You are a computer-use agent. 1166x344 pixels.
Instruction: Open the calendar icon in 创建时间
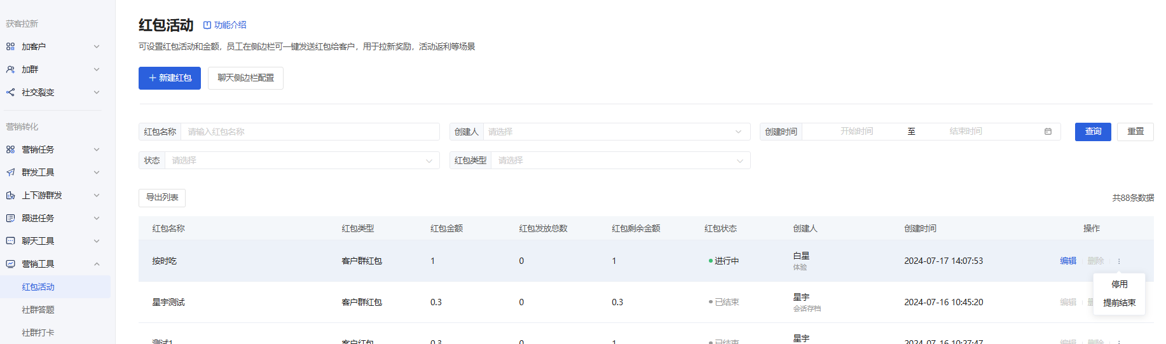(1048, 132)
